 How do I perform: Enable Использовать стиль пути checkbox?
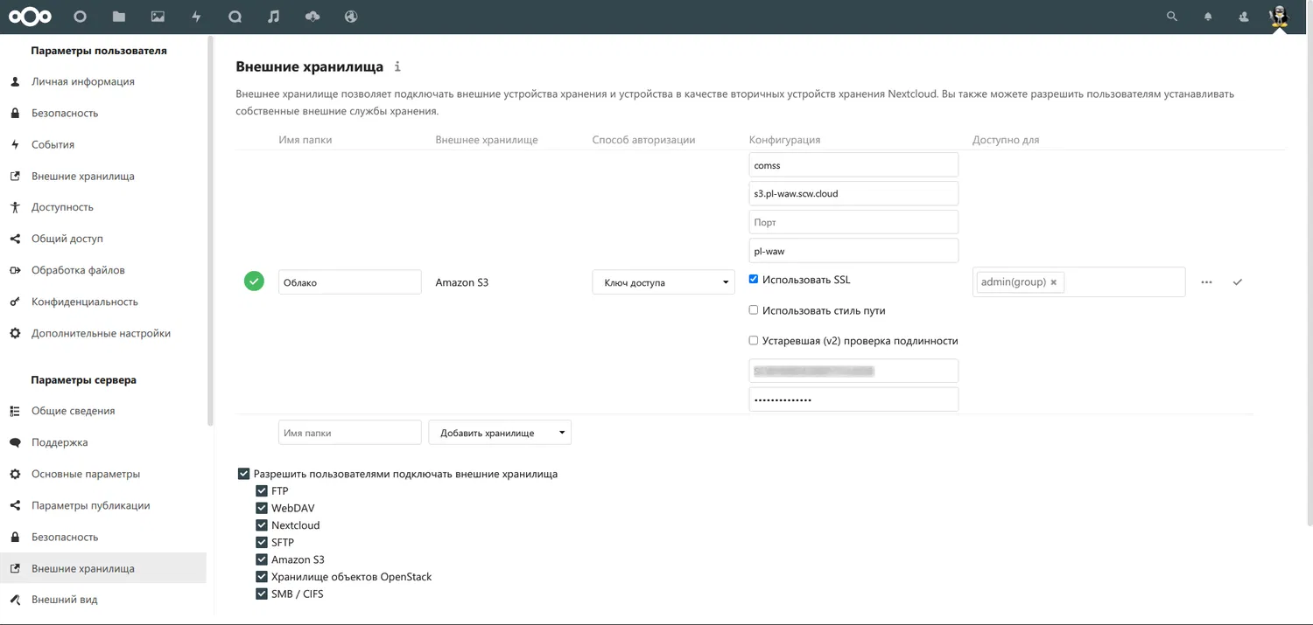[754, 310]
